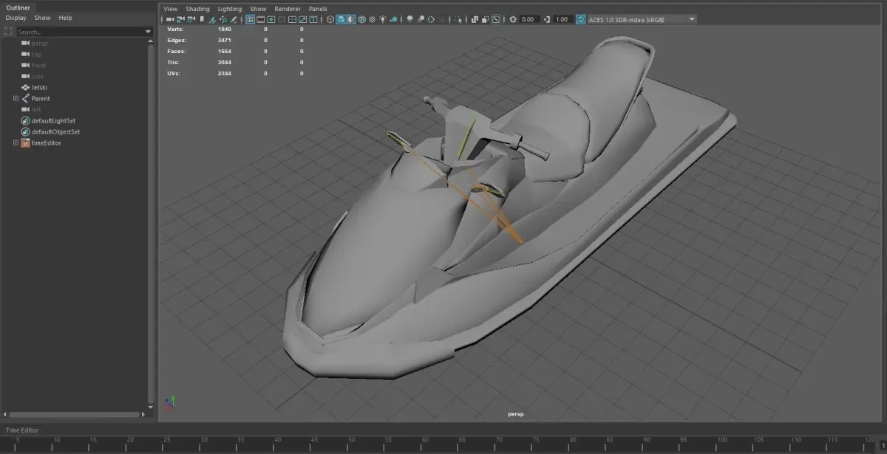Screen dimensions: 887x454
Task: Open the Shading menu
Action: (x=197, y=9)
